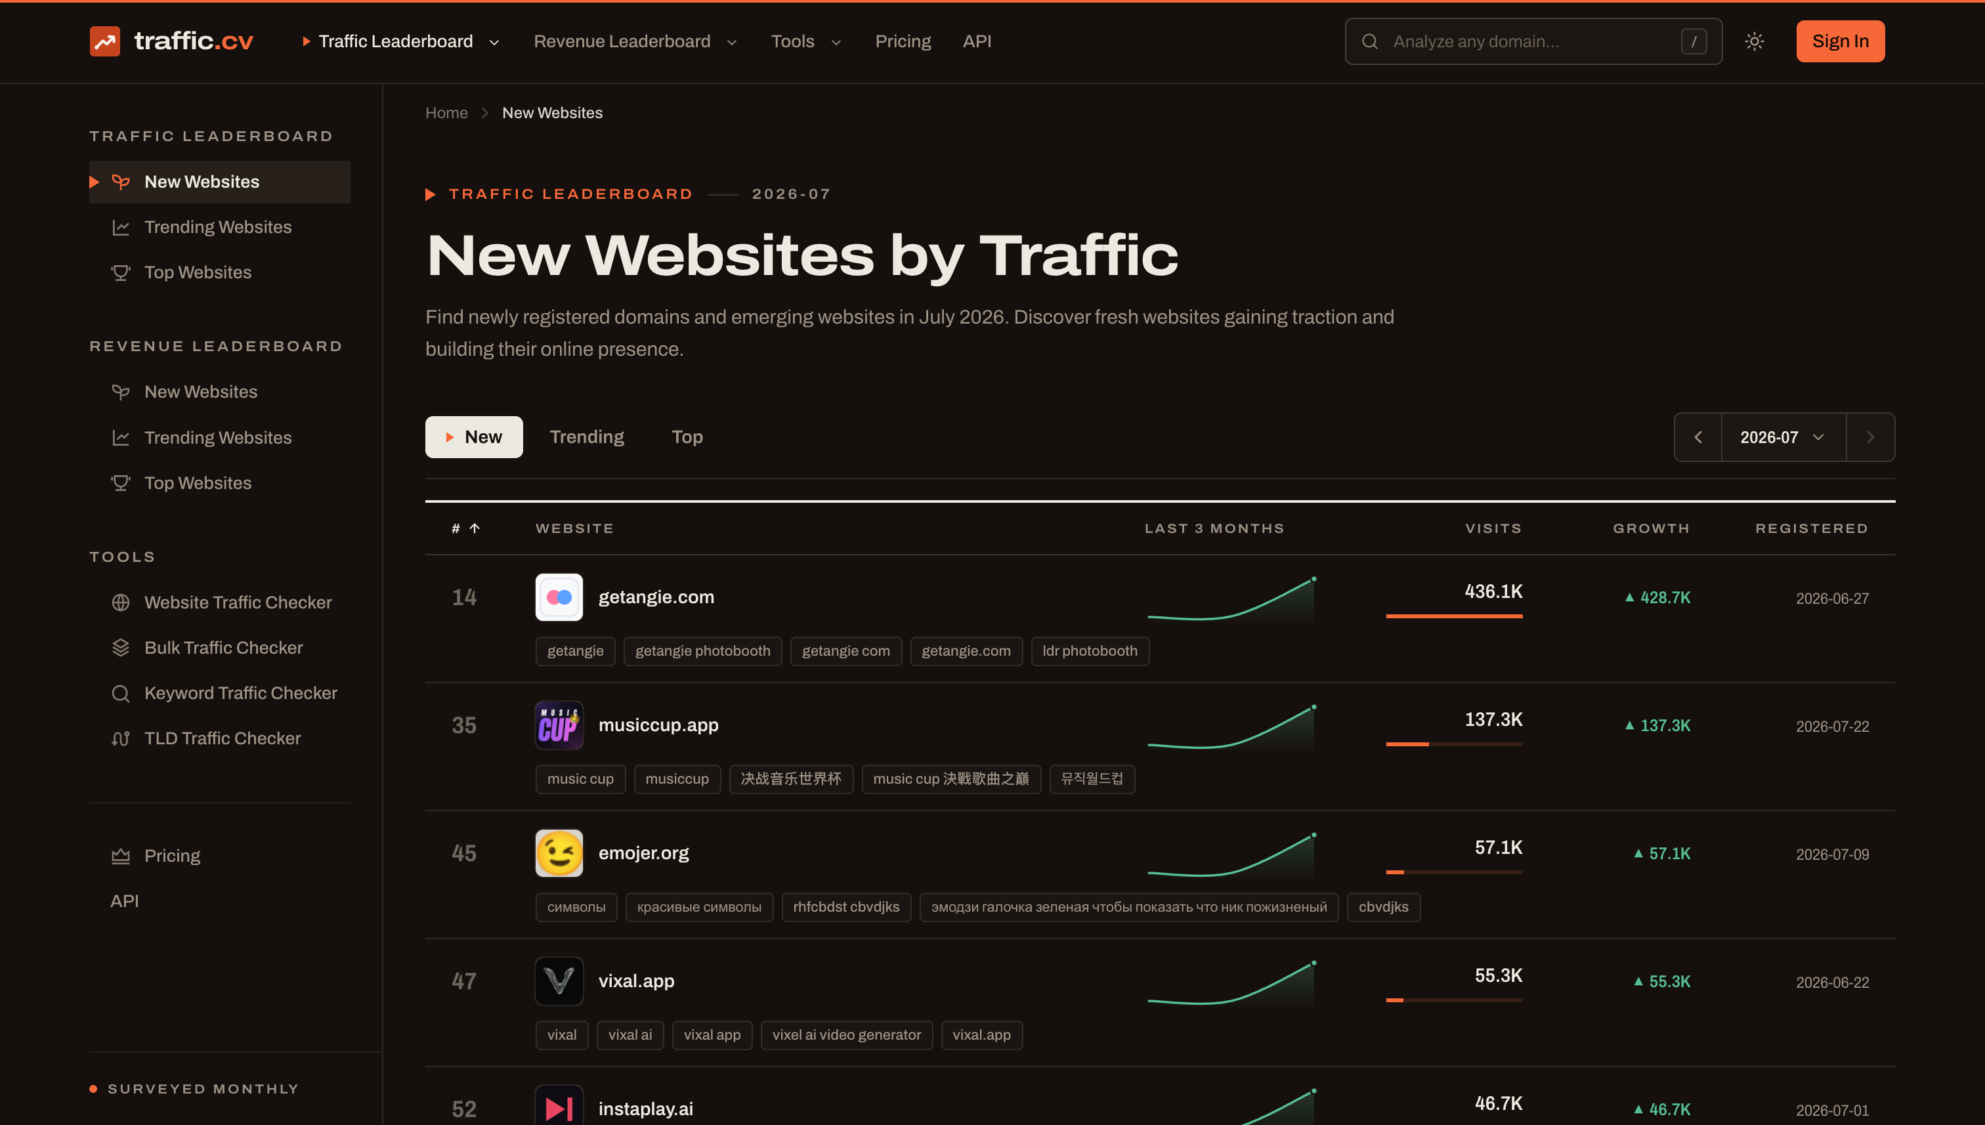Open the emojer.org winking emoji favicon
The height and width of the screenshot is (1125, 1985).
pyautogui.click(x=559, y=854)
